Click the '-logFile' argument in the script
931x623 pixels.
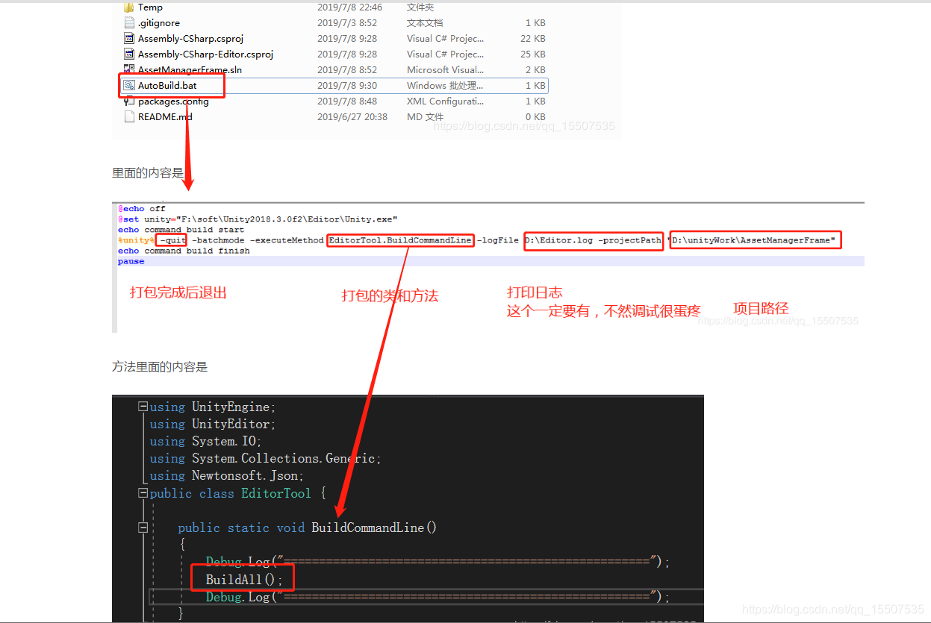(x=498, y=240)
